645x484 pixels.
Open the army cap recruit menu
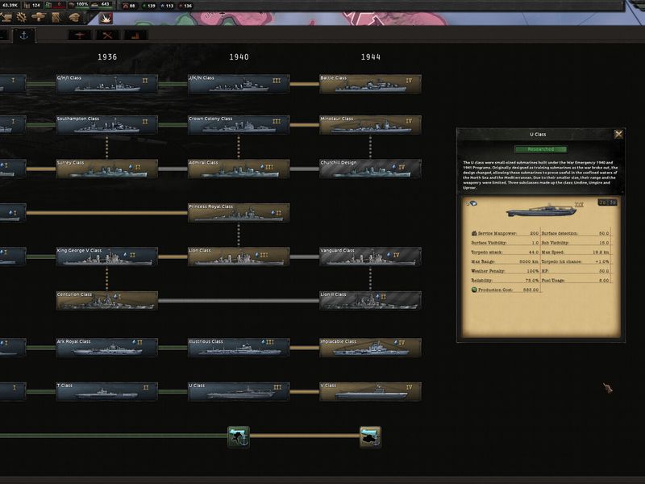(x=74, y=17)
